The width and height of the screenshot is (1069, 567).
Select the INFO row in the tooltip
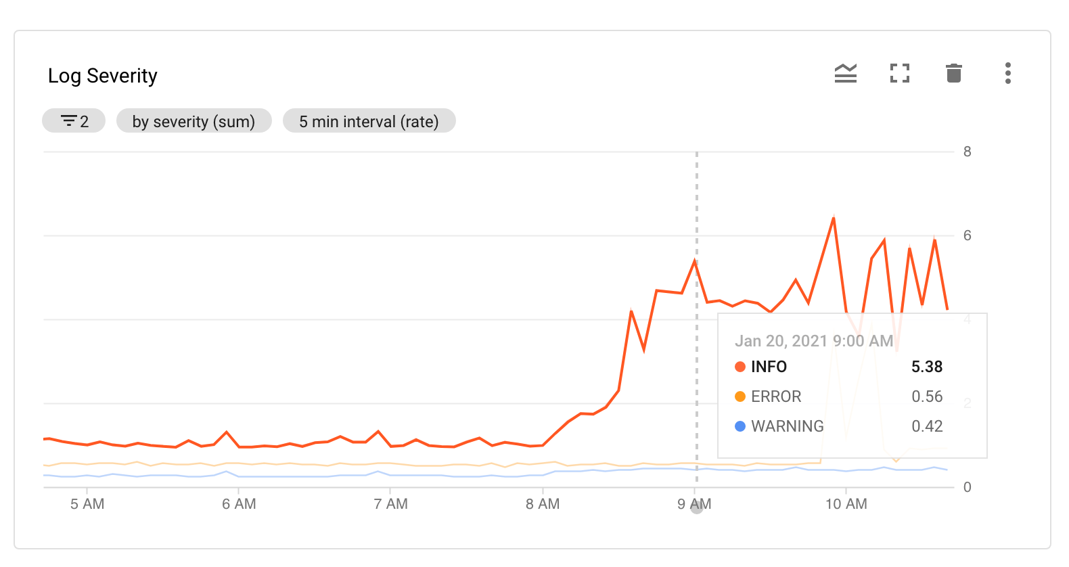click(839, 367)
